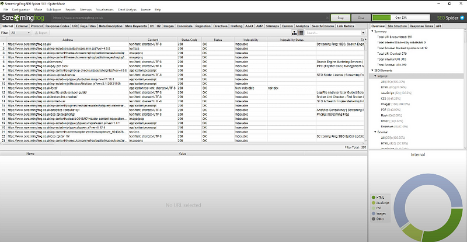
Task: Collapse the Summary section in Overview
Action: [372, 32]
